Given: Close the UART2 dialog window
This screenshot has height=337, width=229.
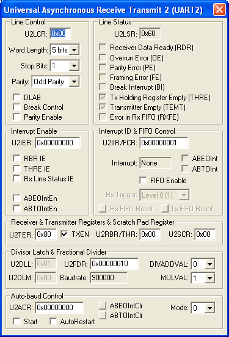Looking at the screenshot, I should [x=219, y=10].
